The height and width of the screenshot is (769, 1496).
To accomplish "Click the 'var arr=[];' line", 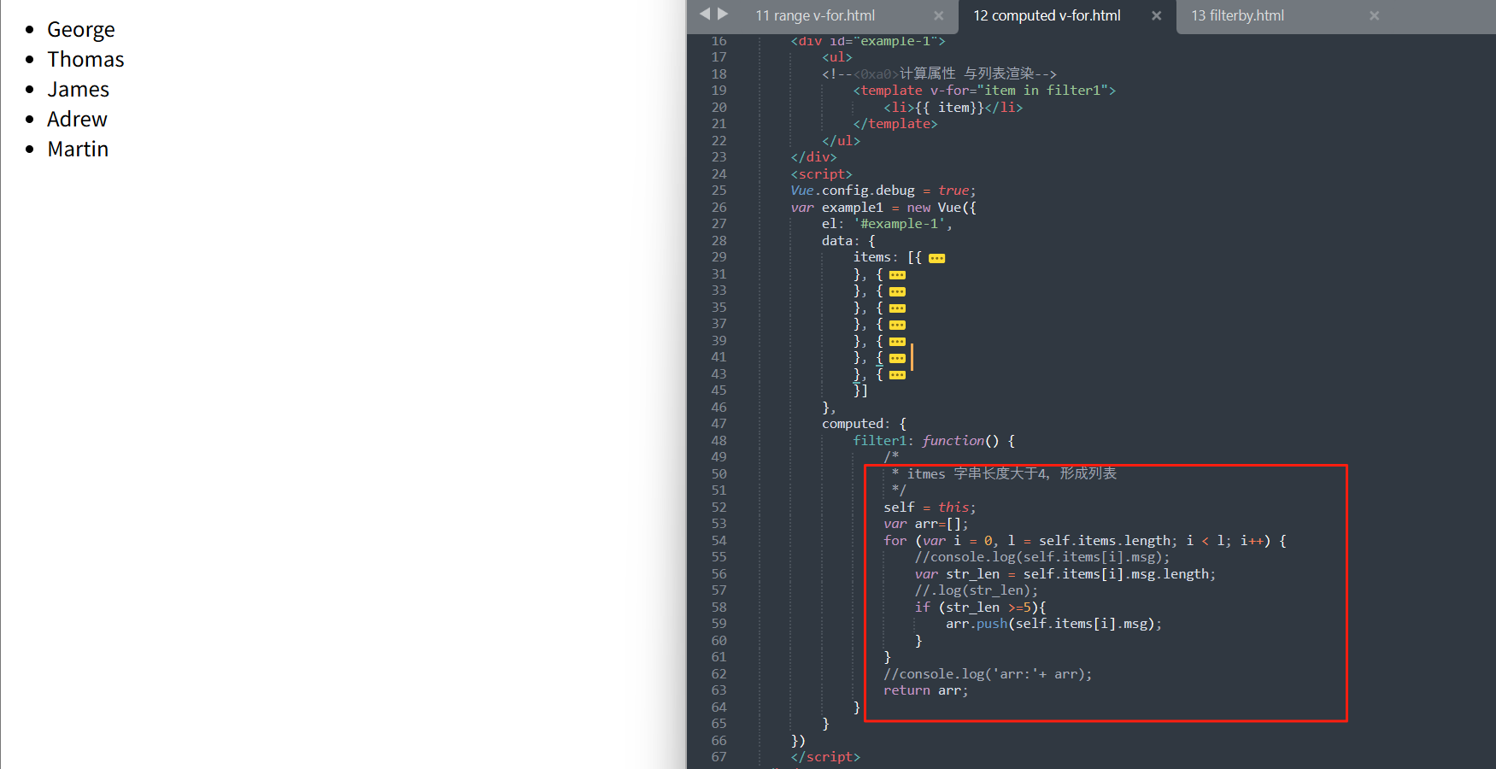I will [926, 524].
